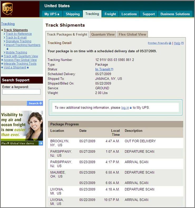Open Track Shipments in the sidebar

point(16,30)
